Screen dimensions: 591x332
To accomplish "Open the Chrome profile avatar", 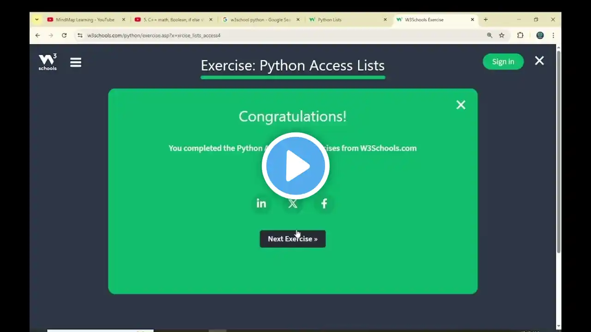I will pos(540,35).
